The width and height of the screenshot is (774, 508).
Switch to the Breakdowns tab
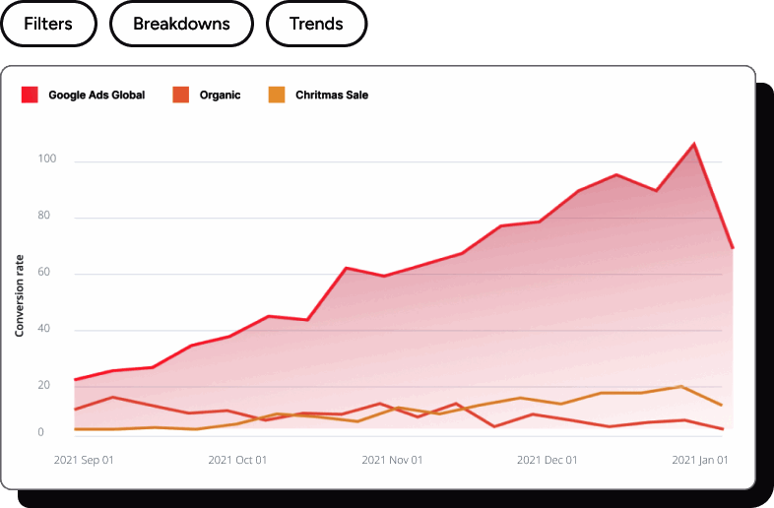[181, 24]
